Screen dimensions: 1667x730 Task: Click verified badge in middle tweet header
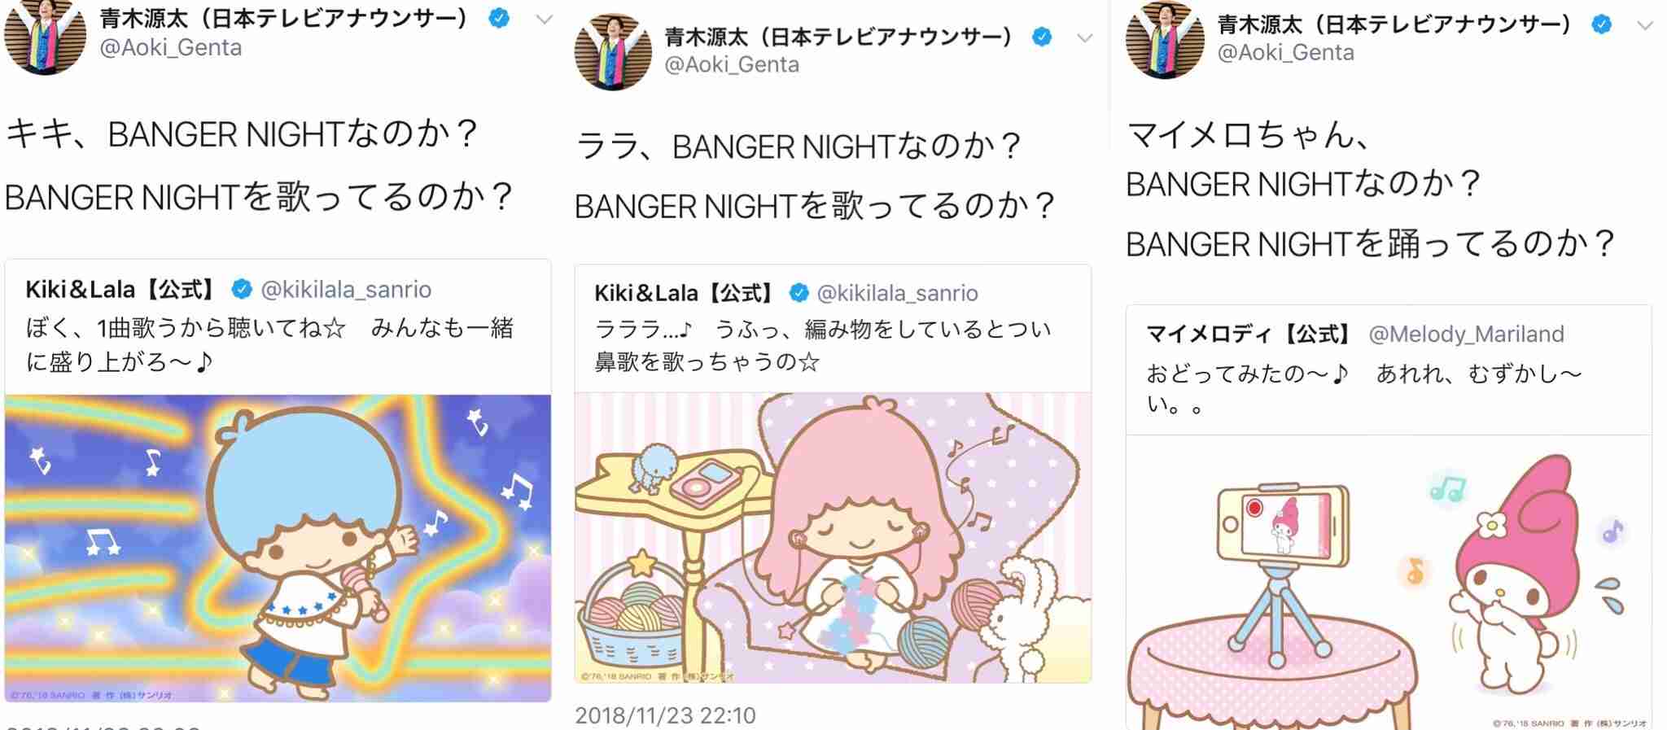(x=1041, y=37)
